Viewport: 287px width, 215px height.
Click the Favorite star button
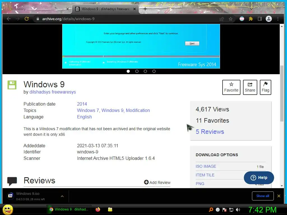click(x=231, y=87)
